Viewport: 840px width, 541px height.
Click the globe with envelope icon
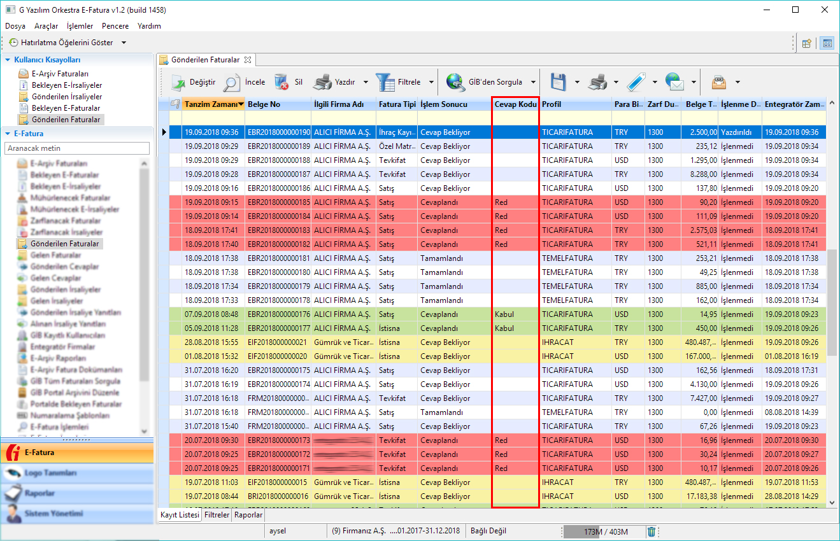[x=674, y=82]
